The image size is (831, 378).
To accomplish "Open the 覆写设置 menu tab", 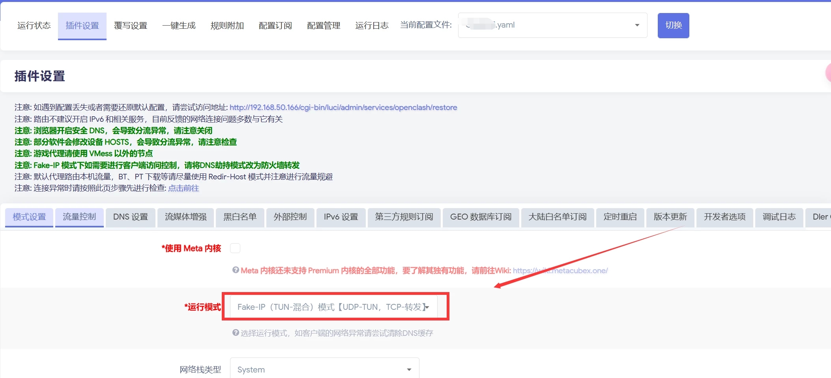I will (x=130, y=26).
